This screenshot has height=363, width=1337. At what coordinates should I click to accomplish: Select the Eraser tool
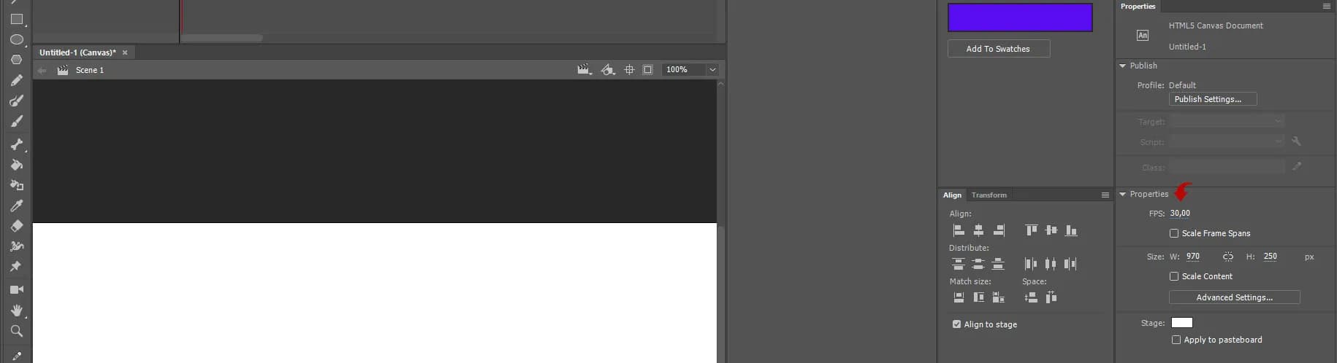[16, 226]
